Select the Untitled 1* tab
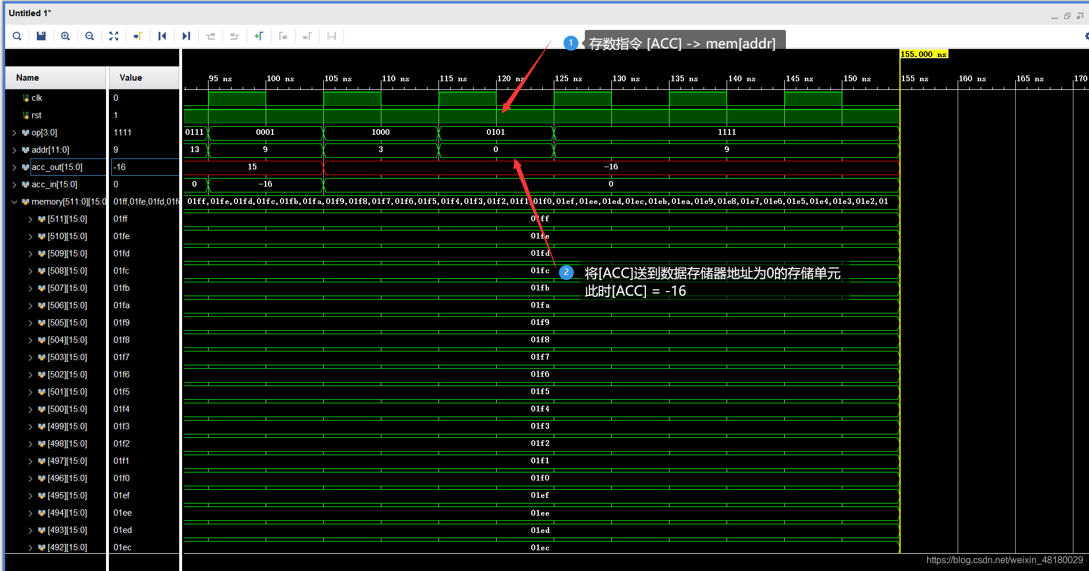The width and height of the screenshot is (1089, 571). point(30,13)
